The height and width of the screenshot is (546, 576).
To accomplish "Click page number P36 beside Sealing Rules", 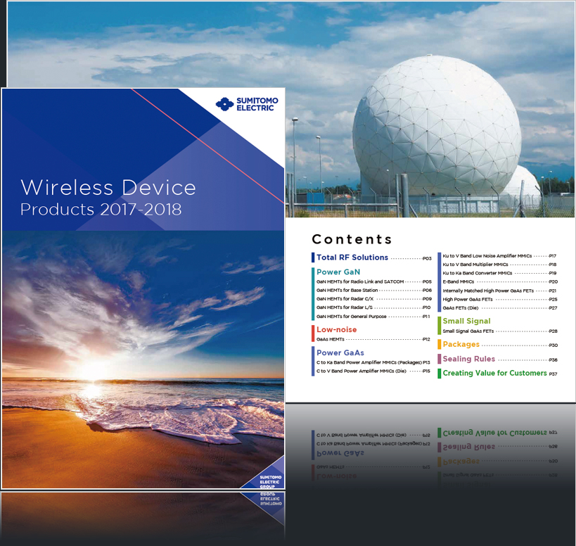I will click(553, 360).
